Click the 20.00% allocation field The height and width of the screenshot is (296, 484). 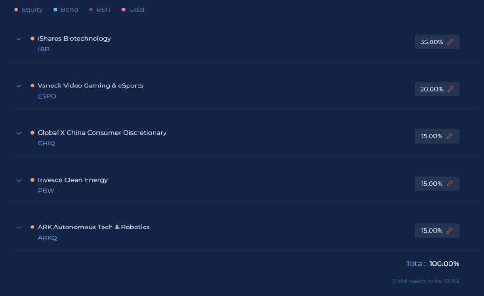click(x=437, y=89)
